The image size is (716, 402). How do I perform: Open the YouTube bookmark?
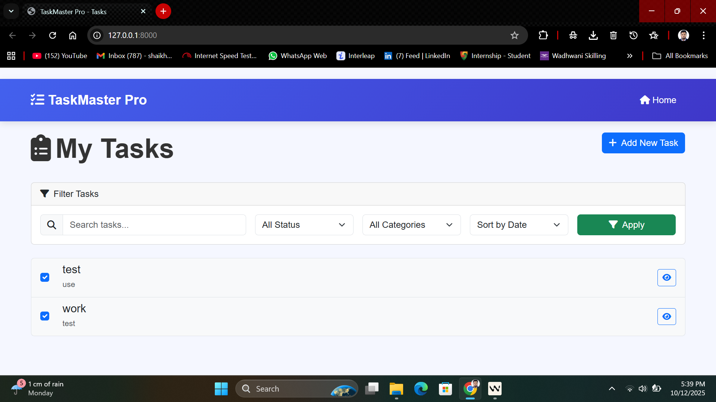(60, 56)
